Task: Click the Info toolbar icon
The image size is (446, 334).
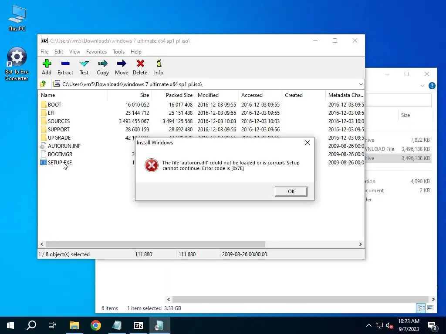Action: (159, 63)
